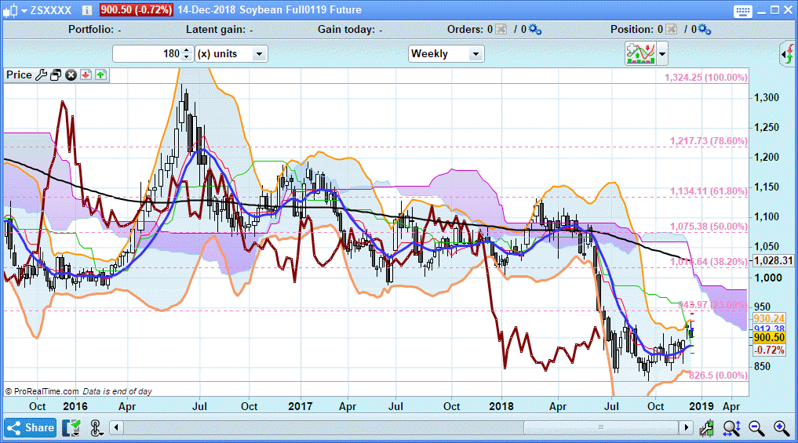Open Price settings wrench icon
The width and height of the screenshot is (798, 443).
click(42, 75)
